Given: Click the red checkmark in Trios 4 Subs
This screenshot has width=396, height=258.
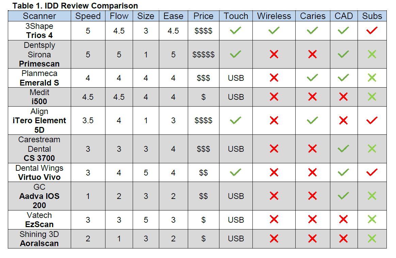Looking at the screenshot, I should 372,31.
